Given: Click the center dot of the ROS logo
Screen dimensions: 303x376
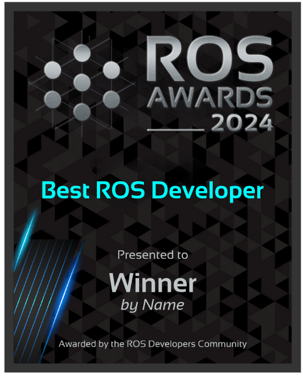Looking at the screenshot, I should click(x=82, y=82).
